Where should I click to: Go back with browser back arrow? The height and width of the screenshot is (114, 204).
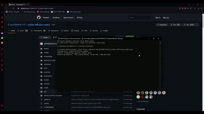pyautogui.click(x=6, y=8)
